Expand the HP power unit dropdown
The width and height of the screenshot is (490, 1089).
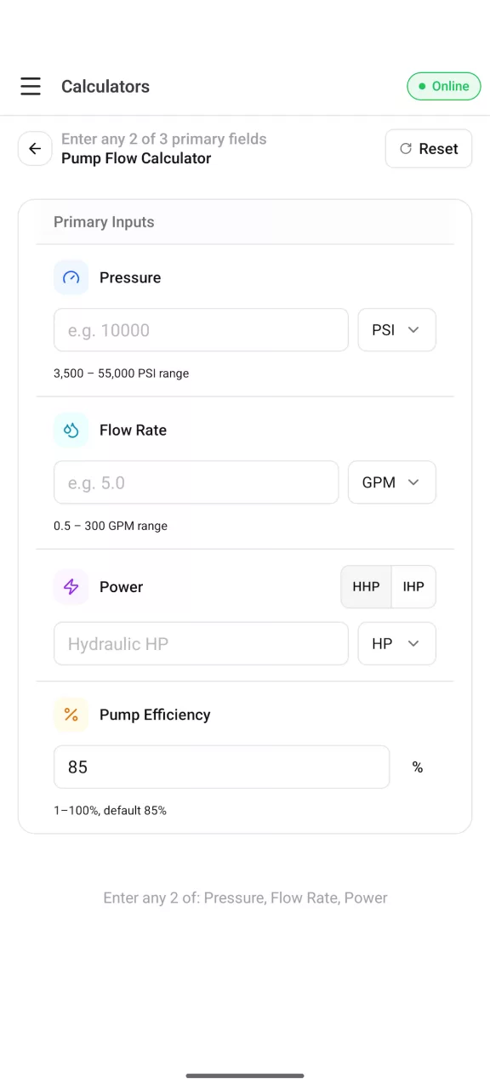point(396,643)
